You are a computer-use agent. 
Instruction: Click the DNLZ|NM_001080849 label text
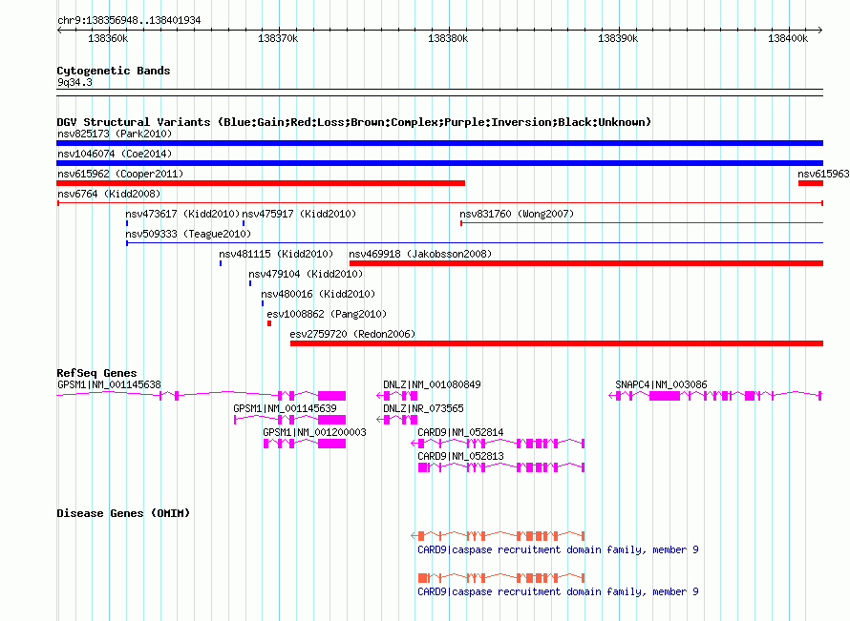tap(432, 384)
